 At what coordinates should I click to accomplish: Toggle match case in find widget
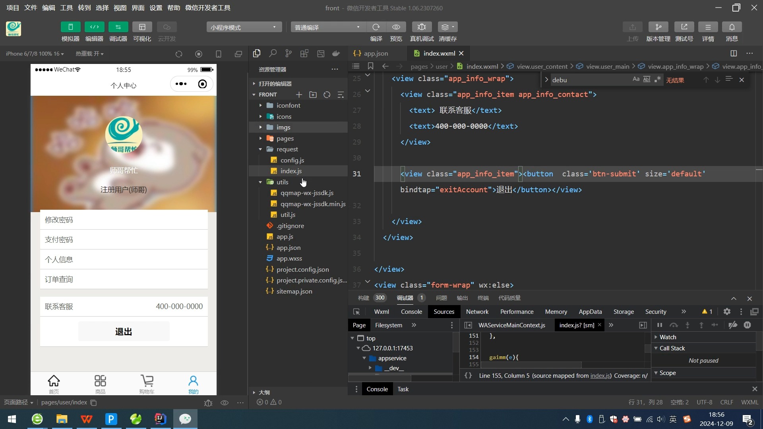636,79
